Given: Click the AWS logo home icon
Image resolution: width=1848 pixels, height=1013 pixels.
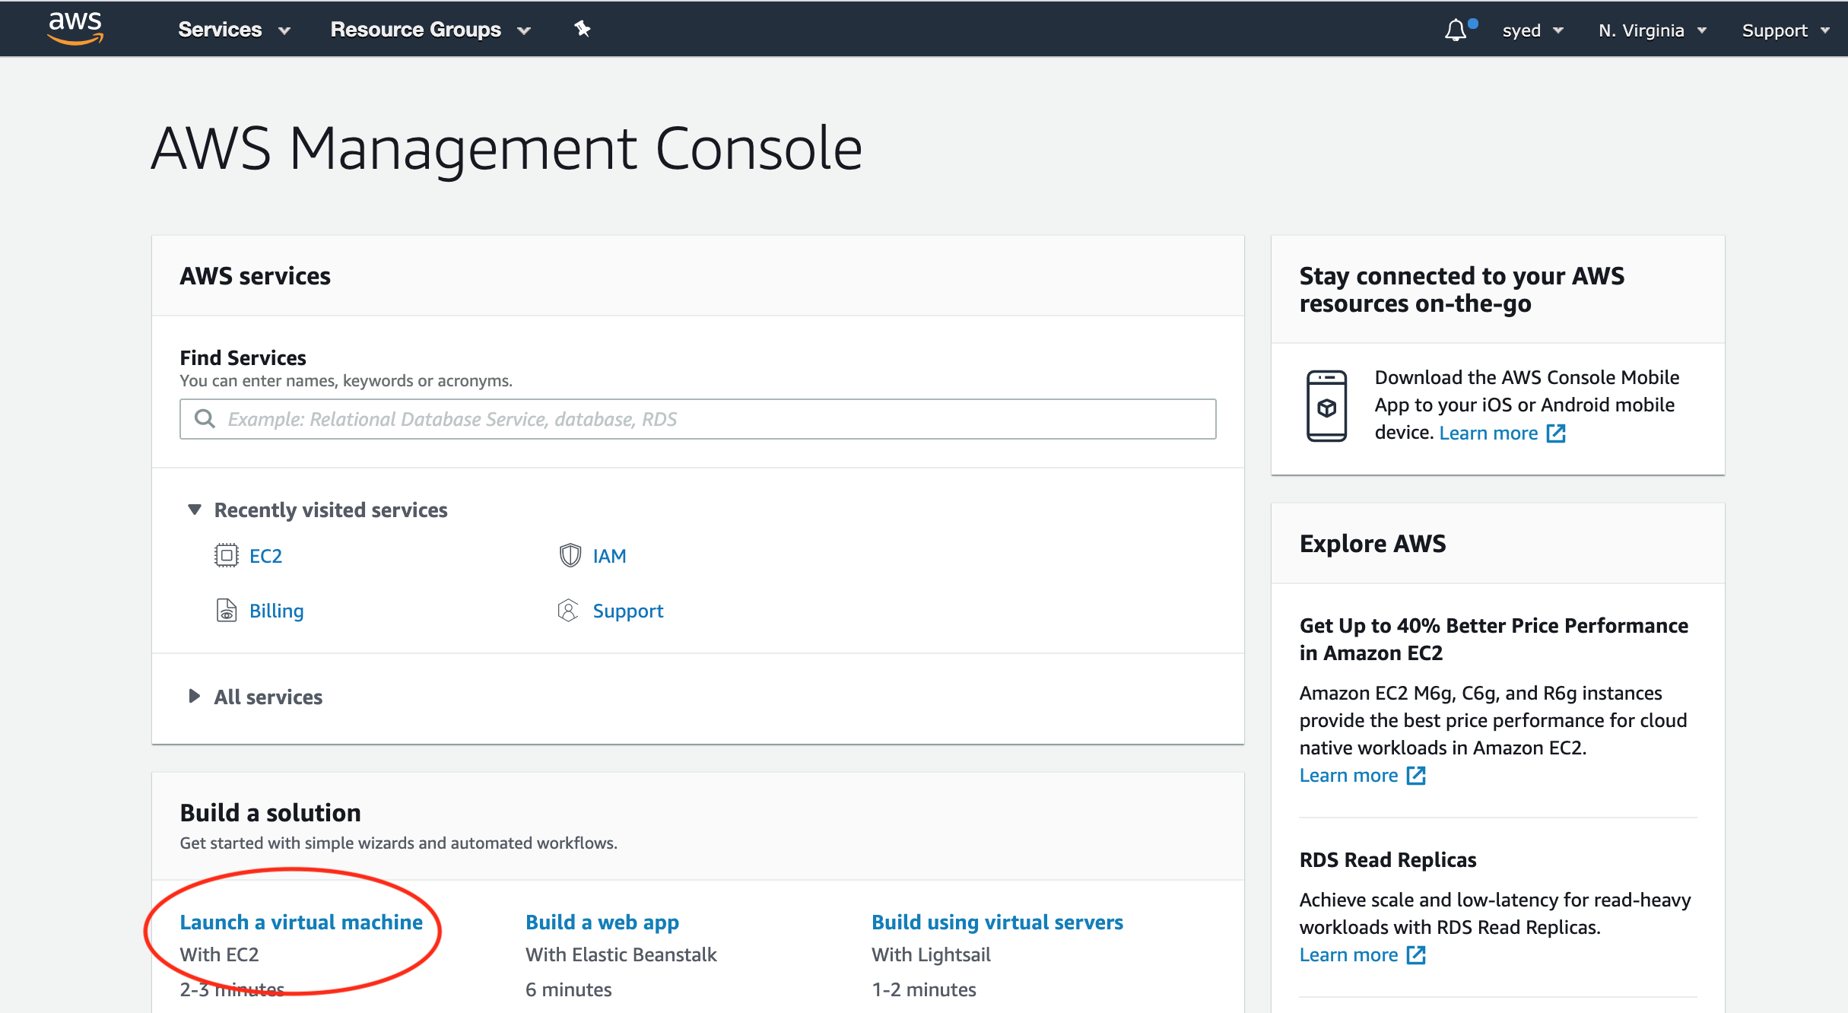Looking at the screenshot, I should (x=75, y=28).
